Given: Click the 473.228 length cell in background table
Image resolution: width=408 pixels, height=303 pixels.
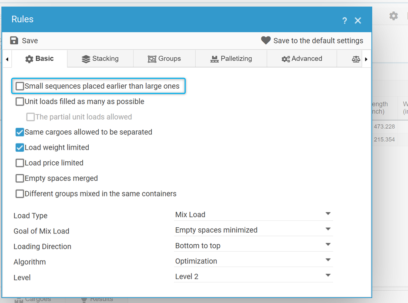Looking at the screenshot, I should click(385, 127).
